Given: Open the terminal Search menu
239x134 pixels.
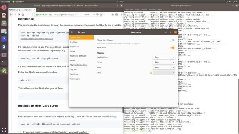Looking at the screenshot, I should [x=144, y=10].
